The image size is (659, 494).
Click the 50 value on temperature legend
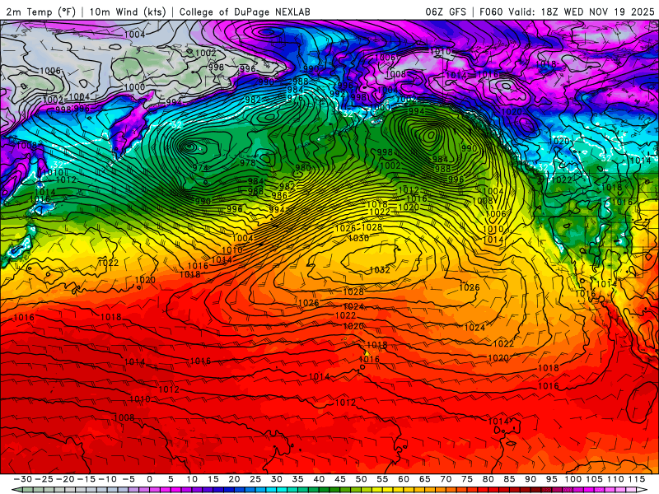(361, 479)
